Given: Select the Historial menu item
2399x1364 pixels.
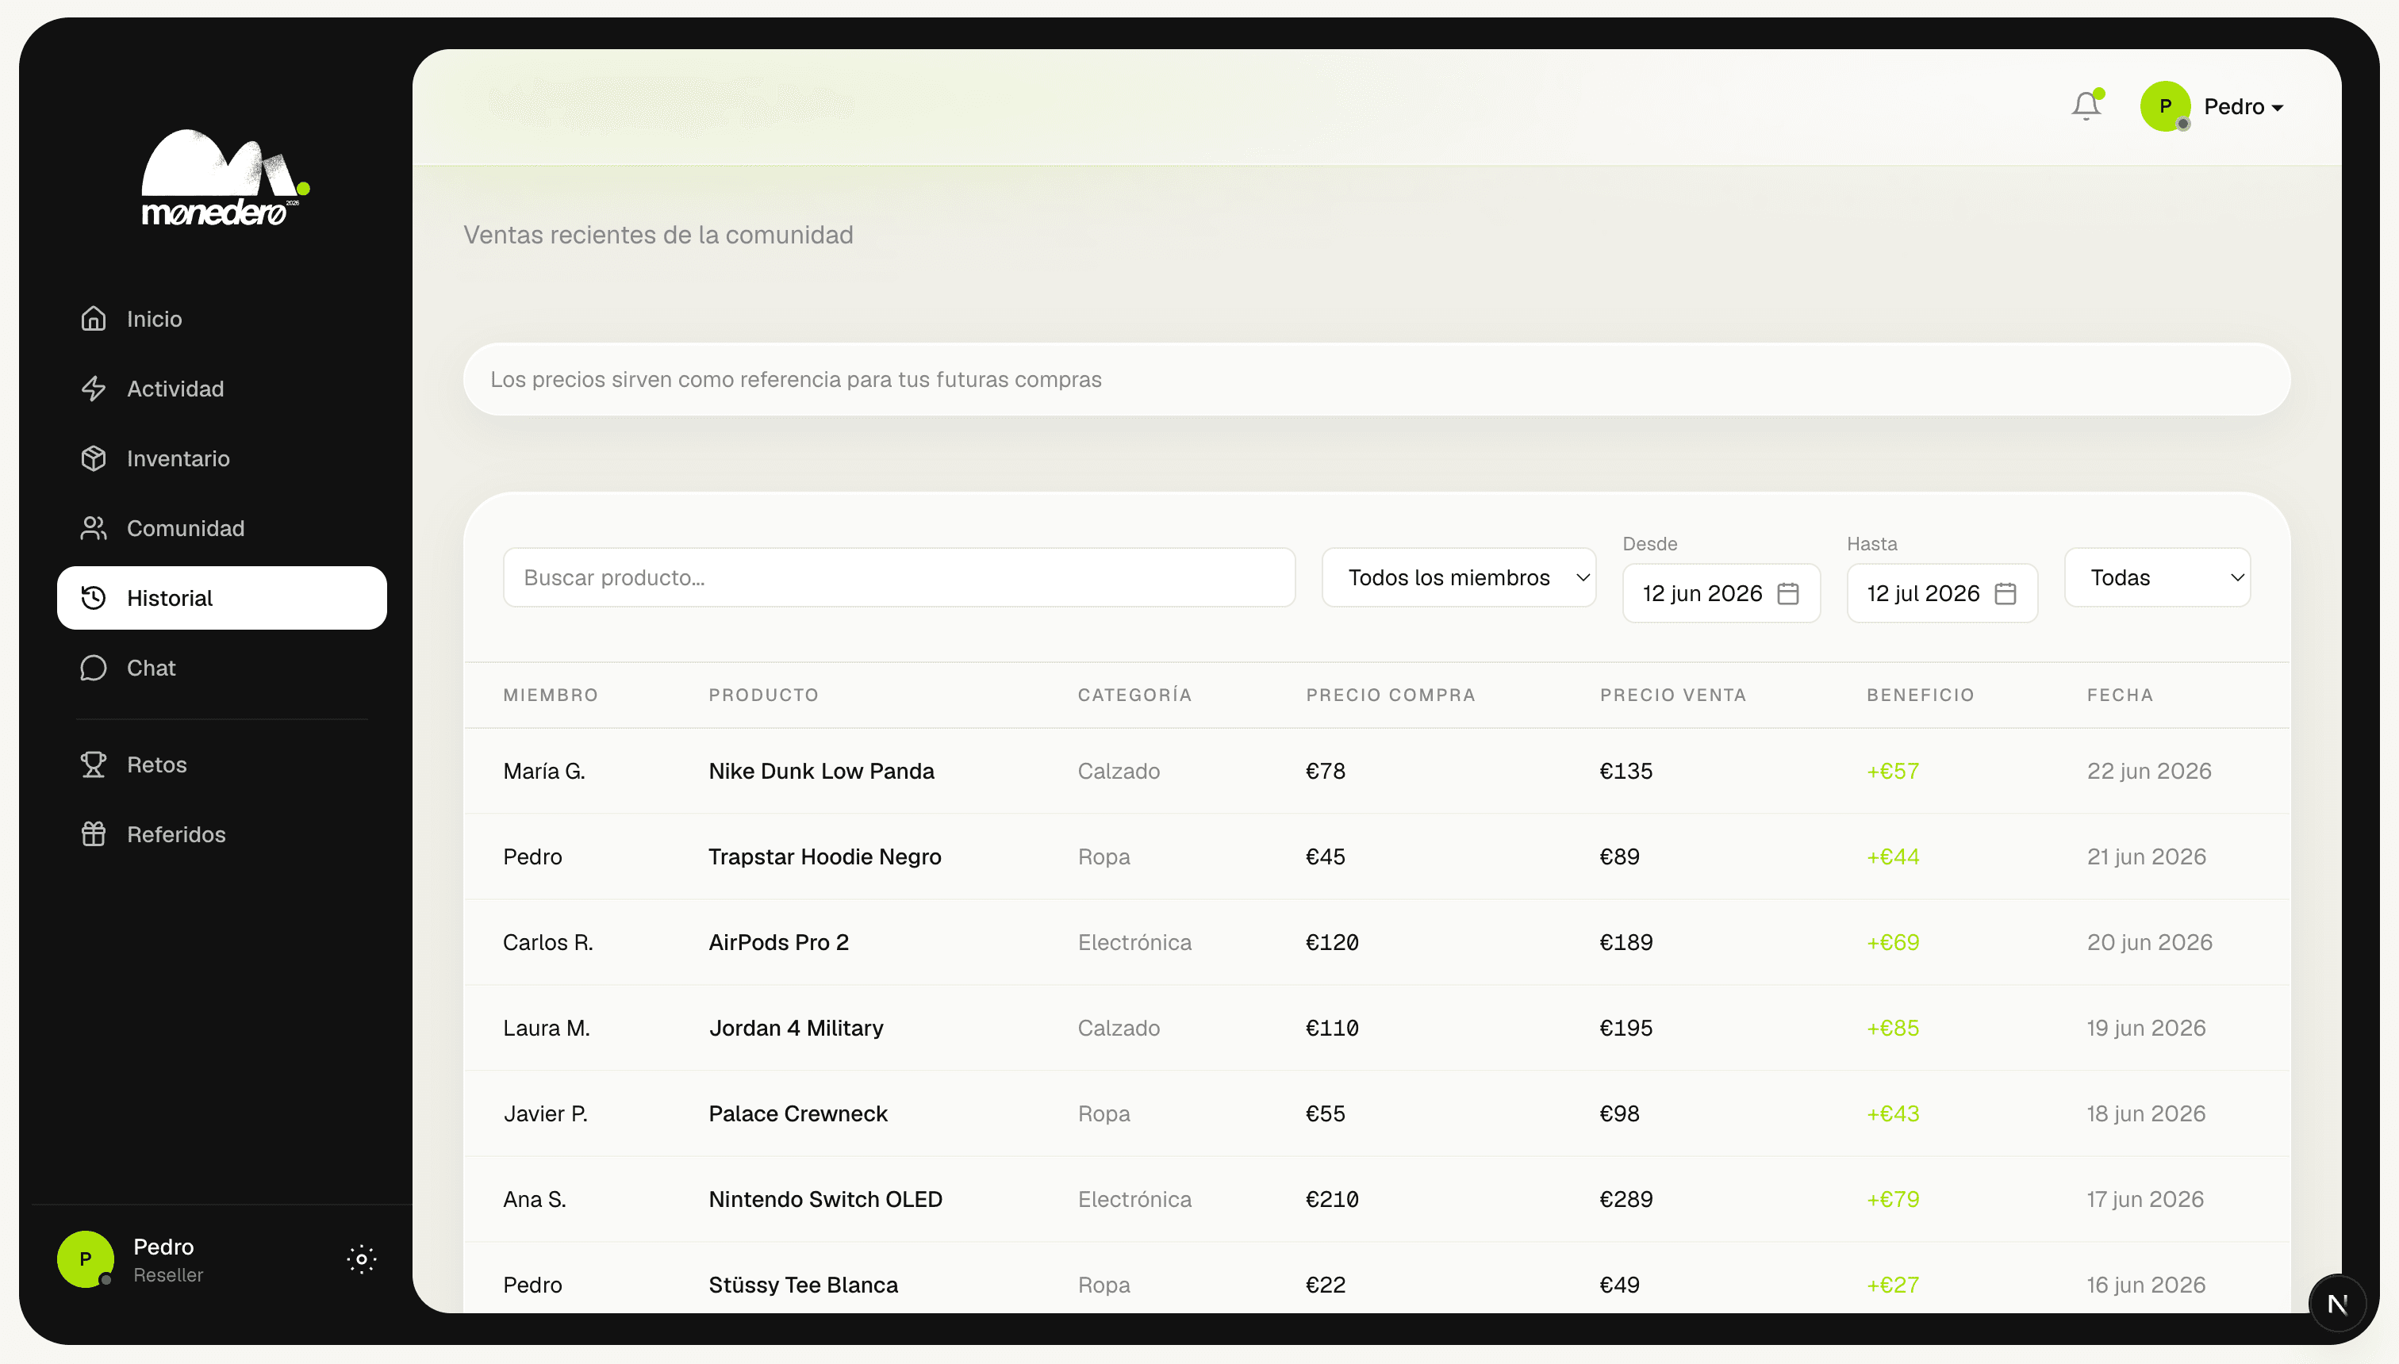Looking at the screenshot, I should tap(222, 598).
